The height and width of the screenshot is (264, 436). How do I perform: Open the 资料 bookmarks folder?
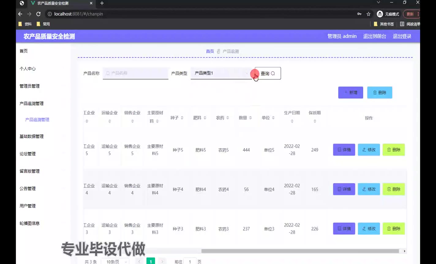coord(25,24)
